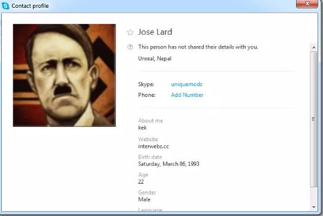This screenshot has width=323, height=216.
Task: Open the uniquemods Skype name link
Action: [x=186, y=84]
